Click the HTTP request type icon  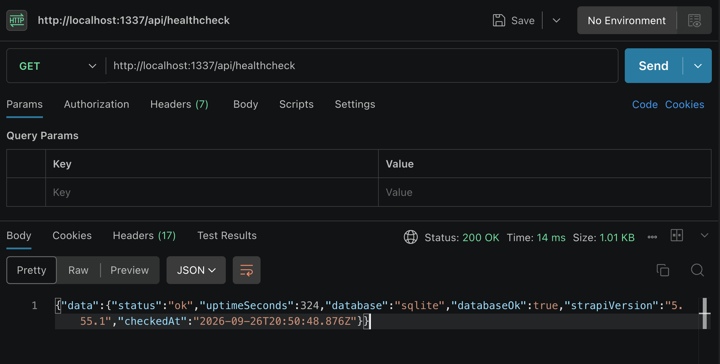(17, 20)
